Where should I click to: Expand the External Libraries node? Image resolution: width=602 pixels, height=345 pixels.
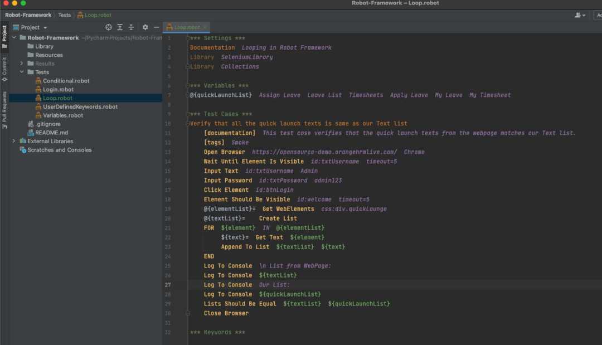point(13,141)
